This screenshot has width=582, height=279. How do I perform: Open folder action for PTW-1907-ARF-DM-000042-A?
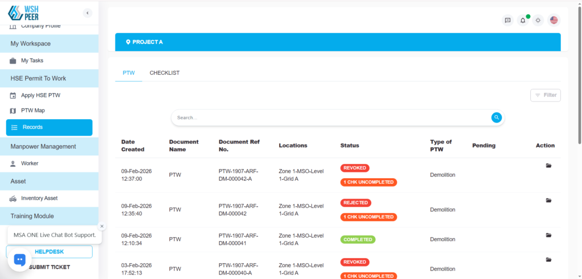click(548, 166)
